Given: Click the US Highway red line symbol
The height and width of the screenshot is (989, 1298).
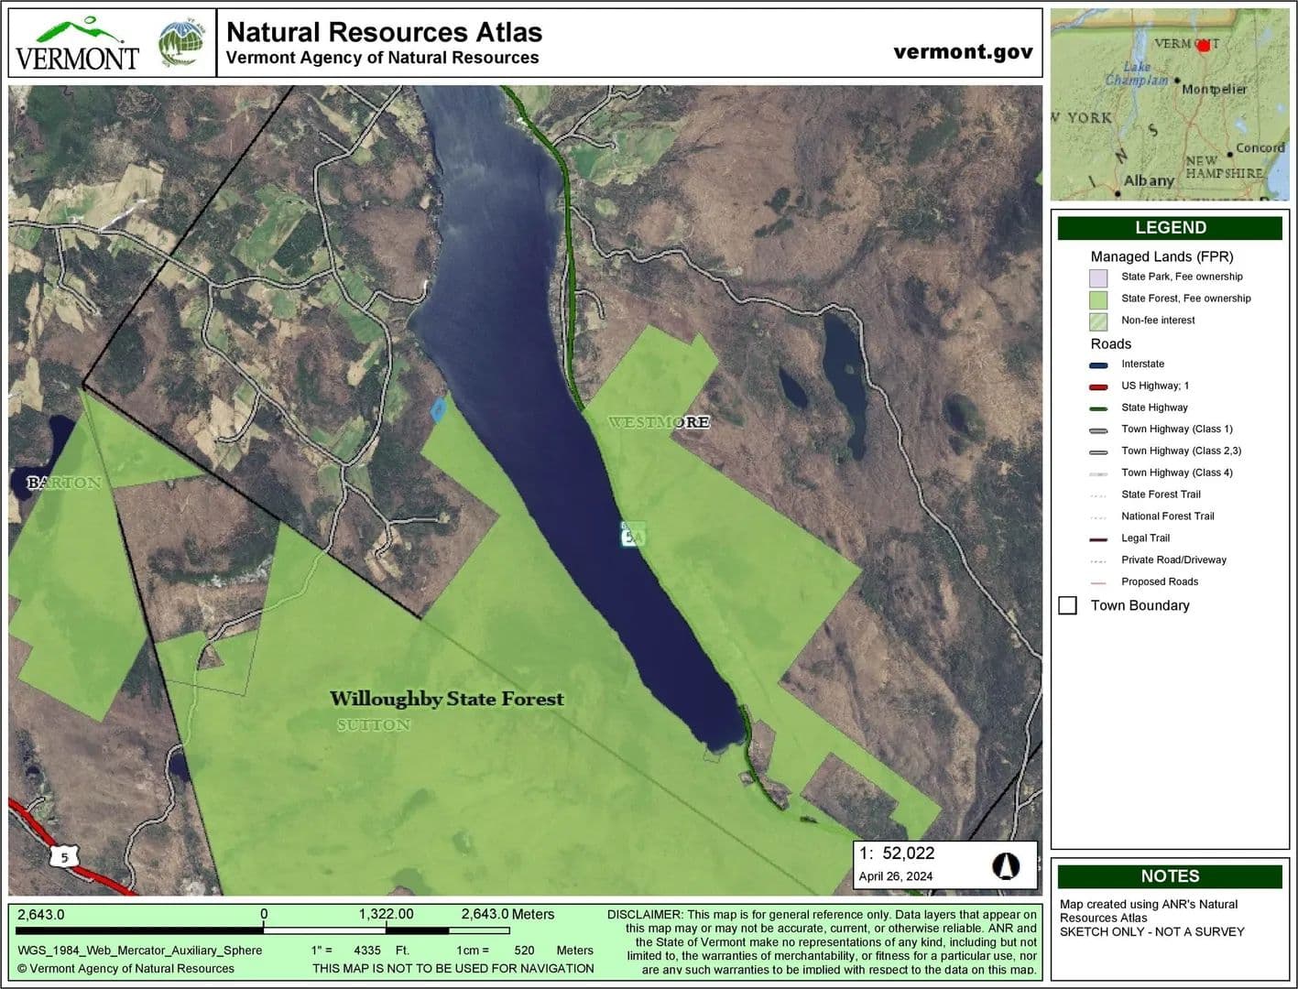Looking at the screenshot, I should 1098,386.
